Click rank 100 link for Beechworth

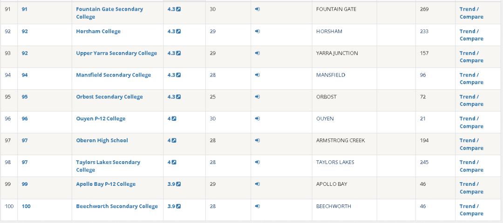click(x=26, y=206)
